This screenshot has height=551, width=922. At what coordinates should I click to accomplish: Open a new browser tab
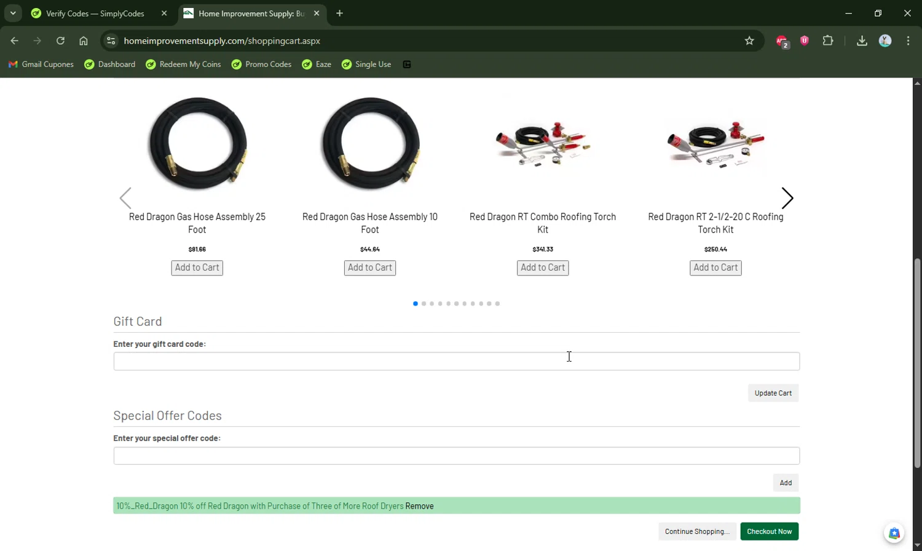tap(339, 13)
